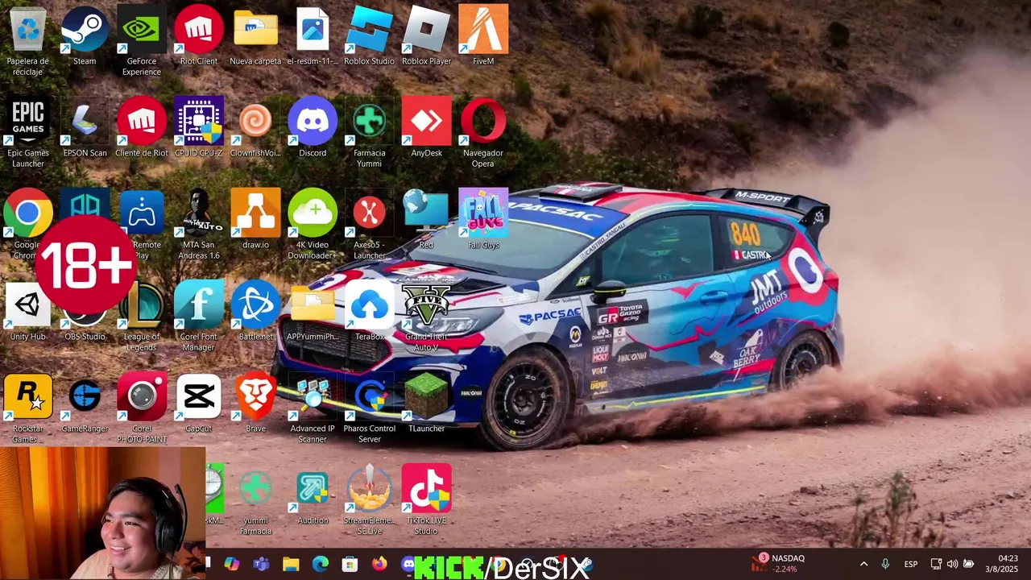
Task: Launch Firefox from the taskbar
Action: click(379, 565)
